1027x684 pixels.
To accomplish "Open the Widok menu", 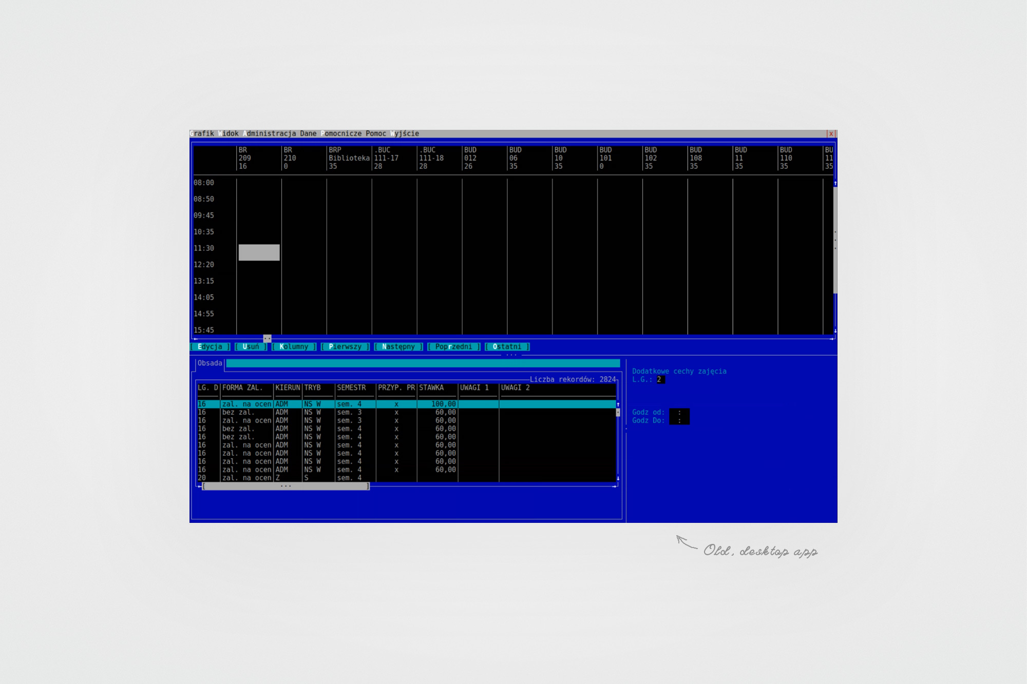I will click(229, 133).
